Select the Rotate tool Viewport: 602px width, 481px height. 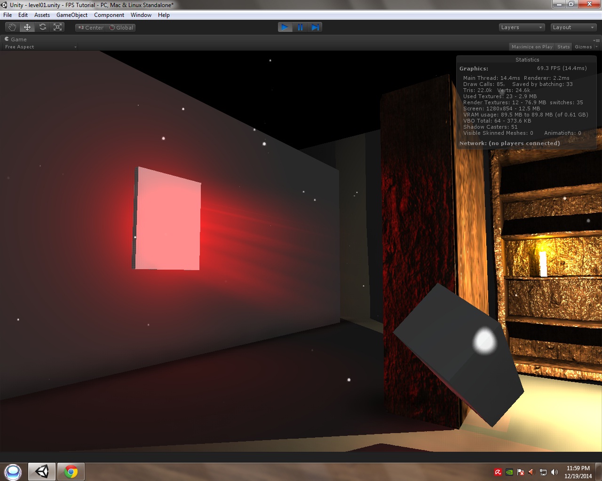click(43, 27)
